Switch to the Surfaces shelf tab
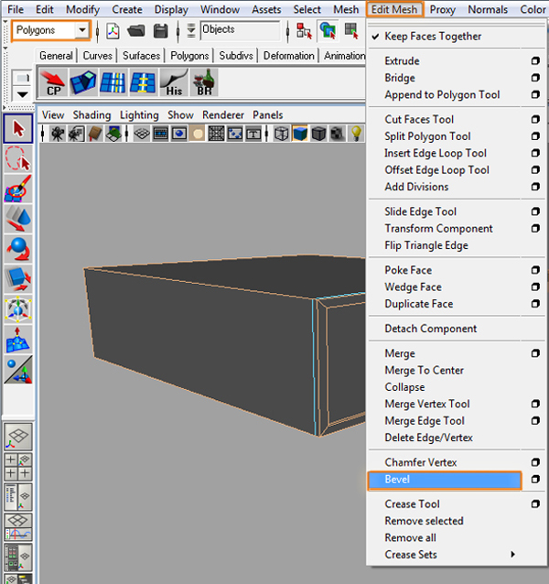 (141, 56)
